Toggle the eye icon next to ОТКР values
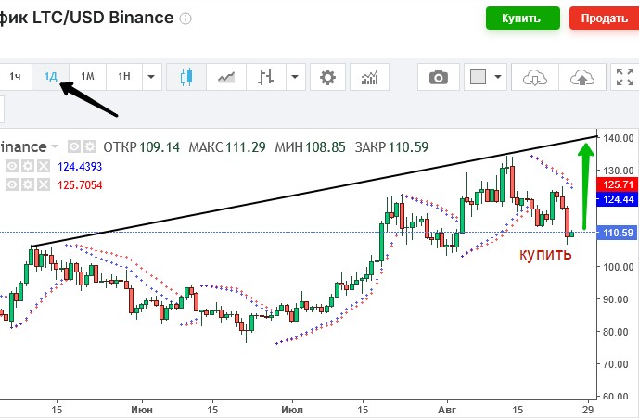The image size is (639, 418). [x=74, y=146]
